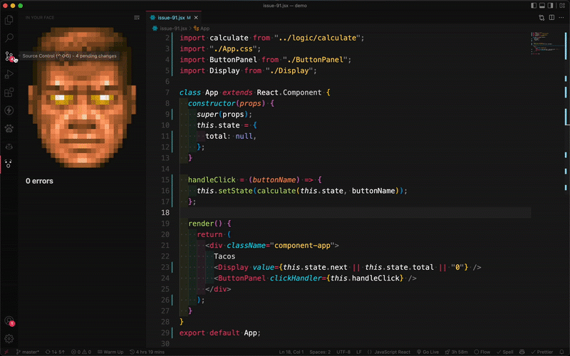The image size is (570, 356).
Task: Open the Search view in activity bar
Action: point(9,38)
